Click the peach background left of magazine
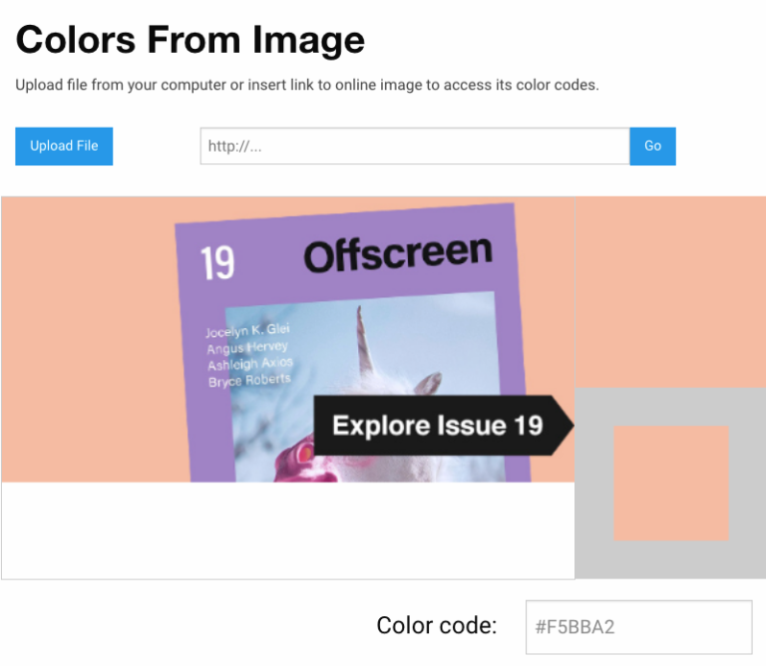 click(x=85, y=339)
